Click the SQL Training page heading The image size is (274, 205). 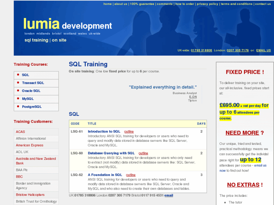88,64
